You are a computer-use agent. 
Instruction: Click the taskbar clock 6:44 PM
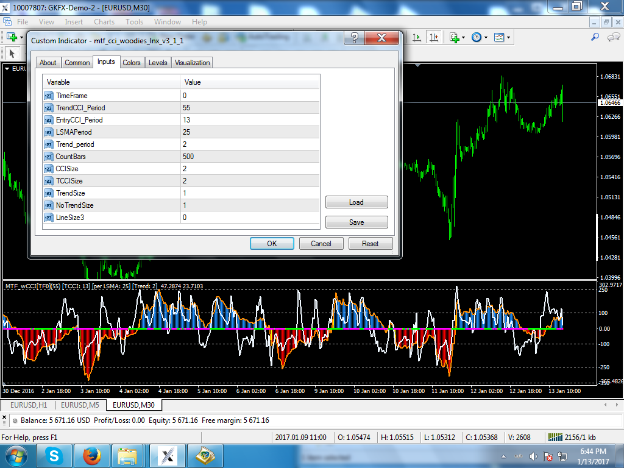pos(593,452)
